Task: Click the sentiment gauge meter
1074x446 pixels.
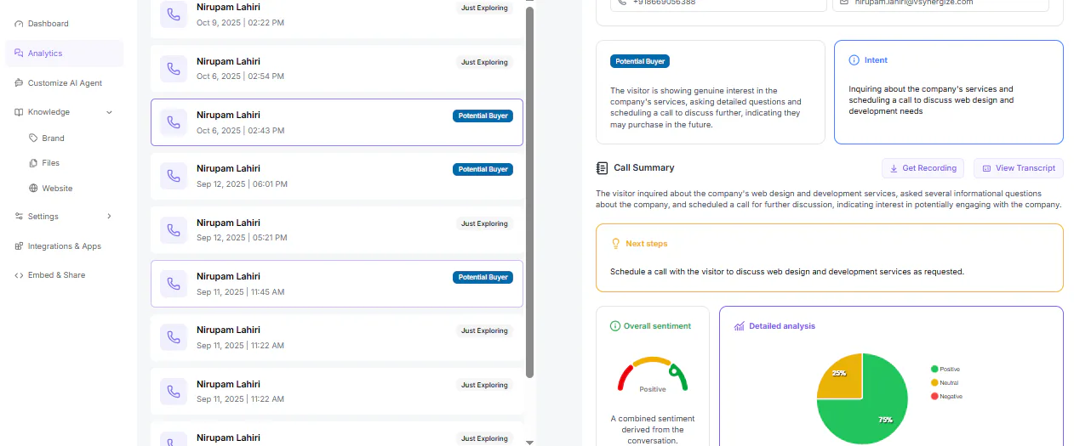Action: pyautogui.click(x=653, y=375)
